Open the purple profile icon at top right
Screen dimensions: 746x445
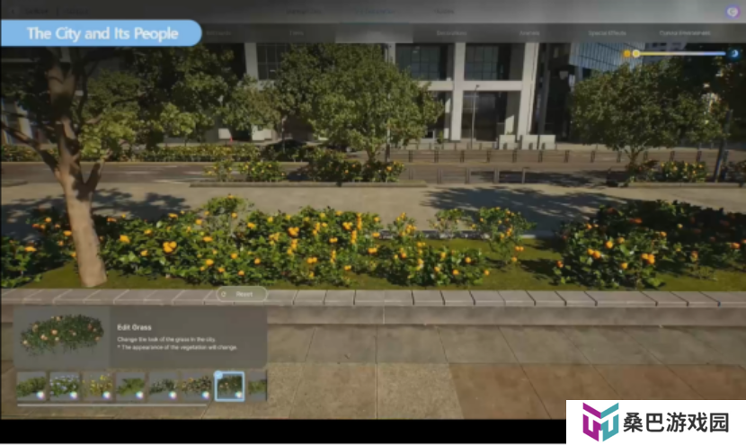733,12
